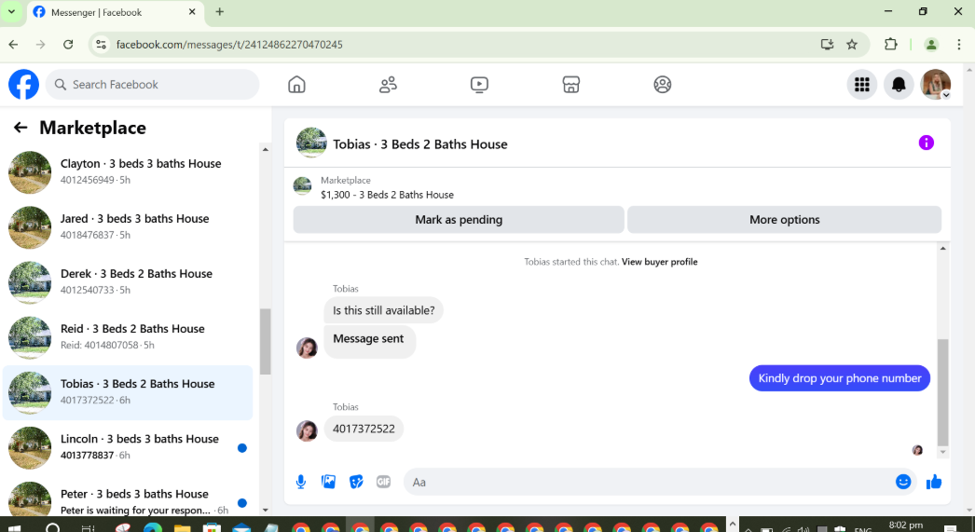Click the 'Kindly drop your phone number' bubble

tap(840, 378)
